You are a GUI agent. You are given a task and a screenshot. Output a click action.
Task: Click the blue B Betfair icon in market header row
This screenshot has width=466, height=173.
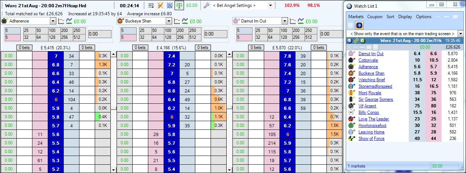(349, 41)
